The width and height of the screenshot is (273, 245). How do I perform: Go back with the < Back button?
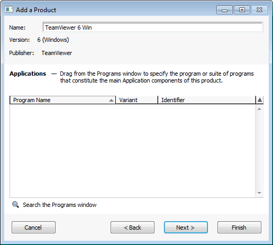(x=132, y=228)
